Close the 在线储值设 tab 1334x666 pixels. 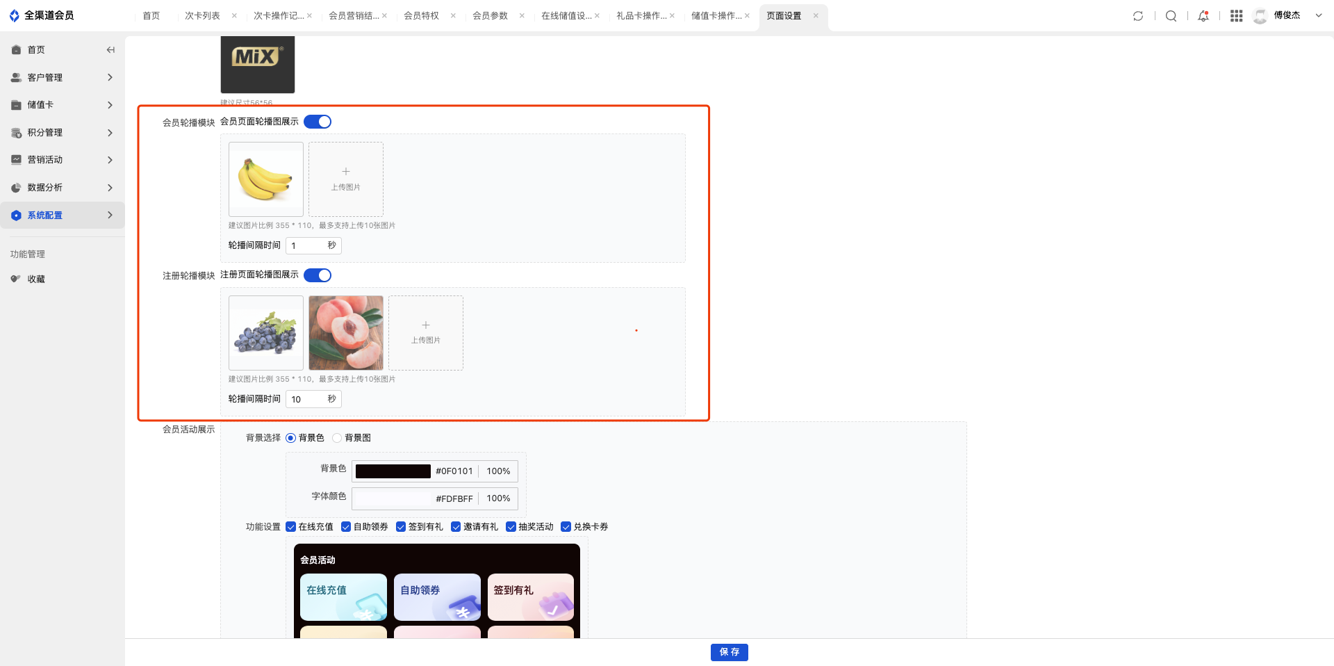click(x=597, y=16)
